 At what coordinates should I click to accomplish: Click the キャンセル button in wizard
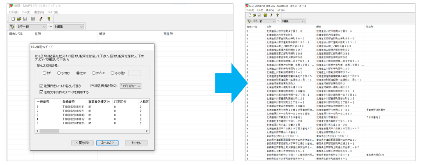pyautogui.click(x=136, y=143)
